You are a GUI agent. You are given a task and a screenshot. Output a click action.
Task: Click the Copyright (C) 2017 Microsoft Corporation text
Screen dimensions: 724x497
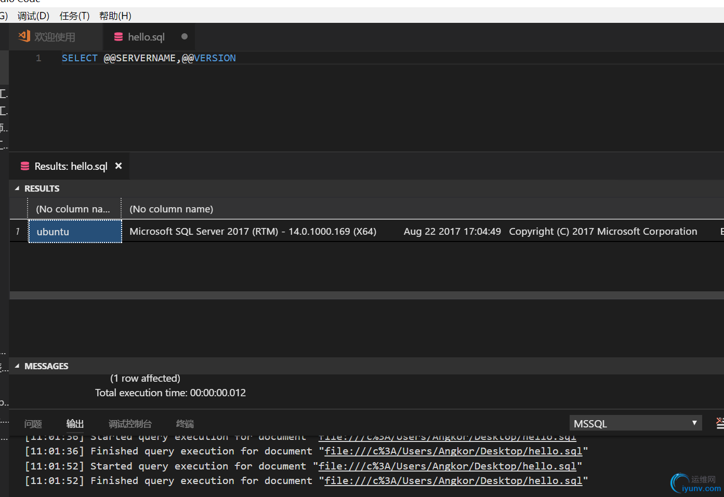(x=603, y=231)
